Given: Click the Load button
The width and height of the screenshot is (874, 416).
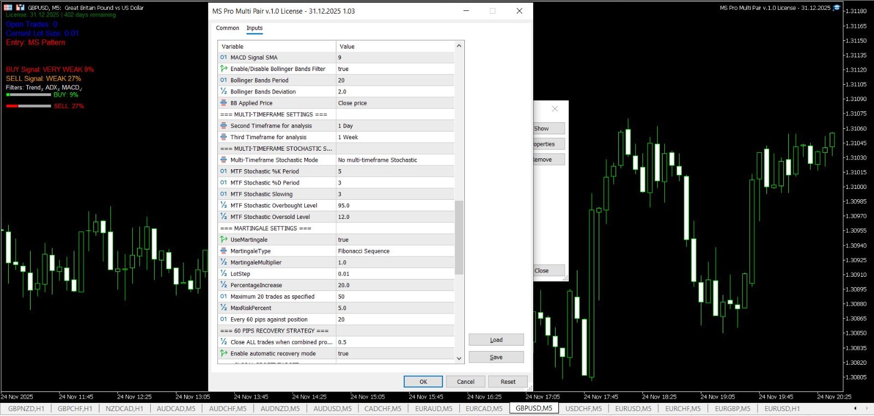Looking at the screenshot, I should click(496, 340).
